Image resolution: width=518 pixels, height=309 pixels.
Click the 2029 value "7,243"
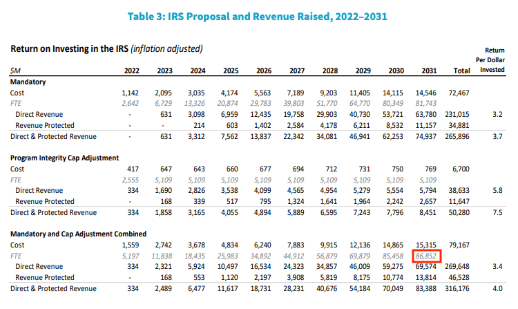[361, 212]
